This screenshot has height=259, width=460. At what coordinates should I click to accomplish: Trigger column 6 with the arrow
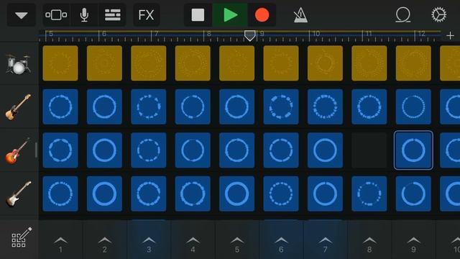pos(281,245)
